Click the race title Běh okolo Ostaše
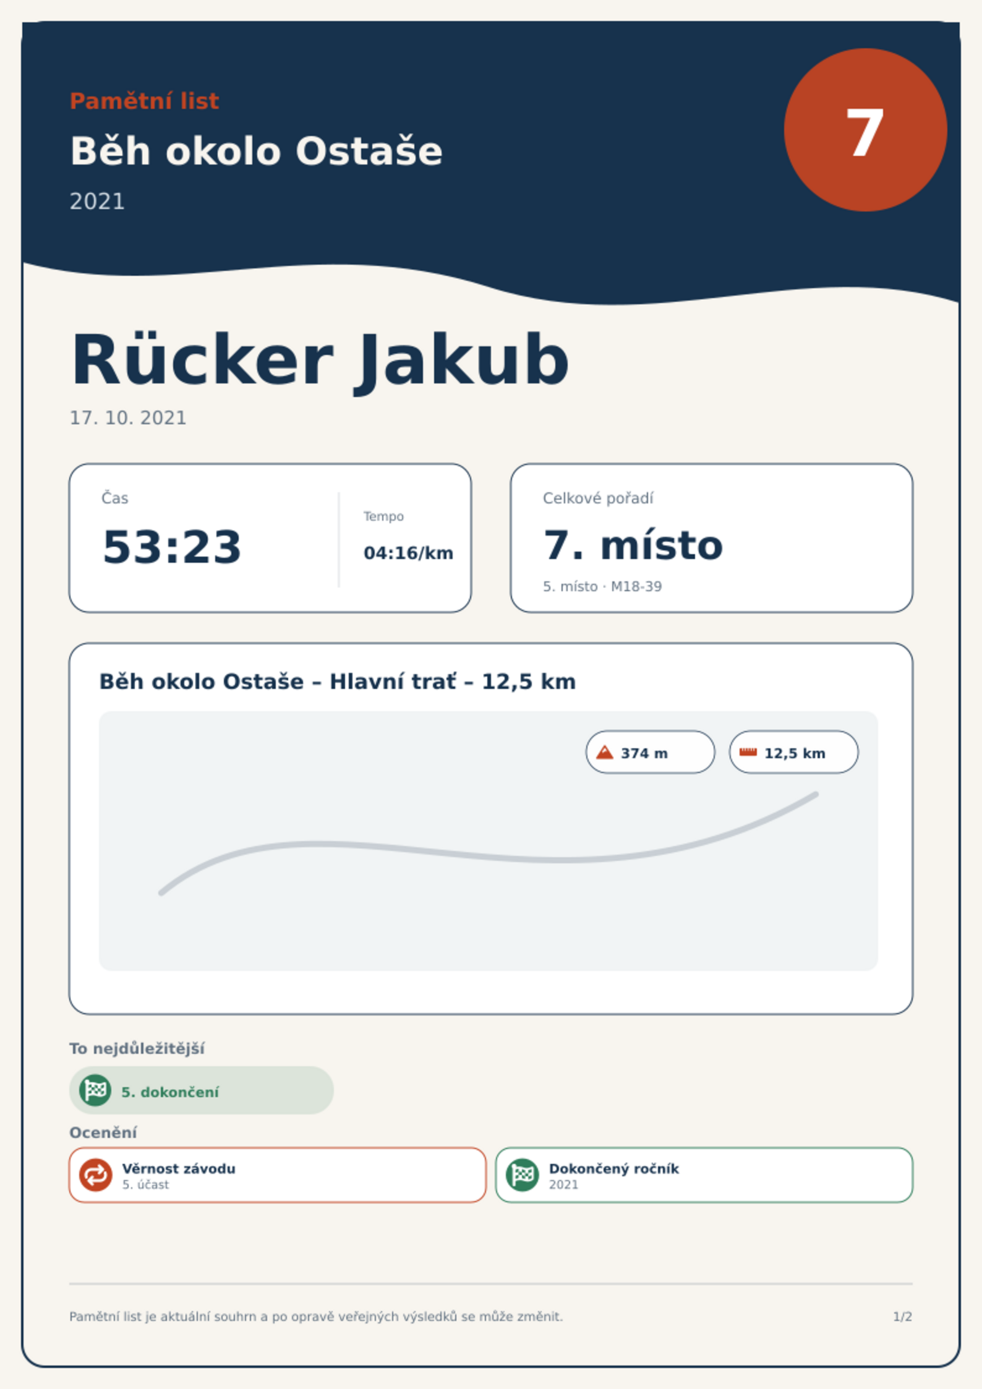Screen dimensions: 982x1389 point(256,151)
